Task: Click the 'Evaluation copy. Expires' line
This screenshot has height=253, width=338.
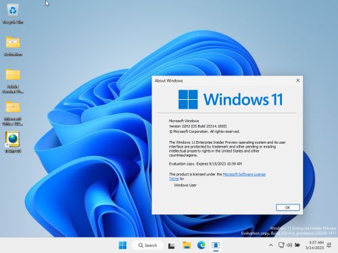Action: coord(206,164)
